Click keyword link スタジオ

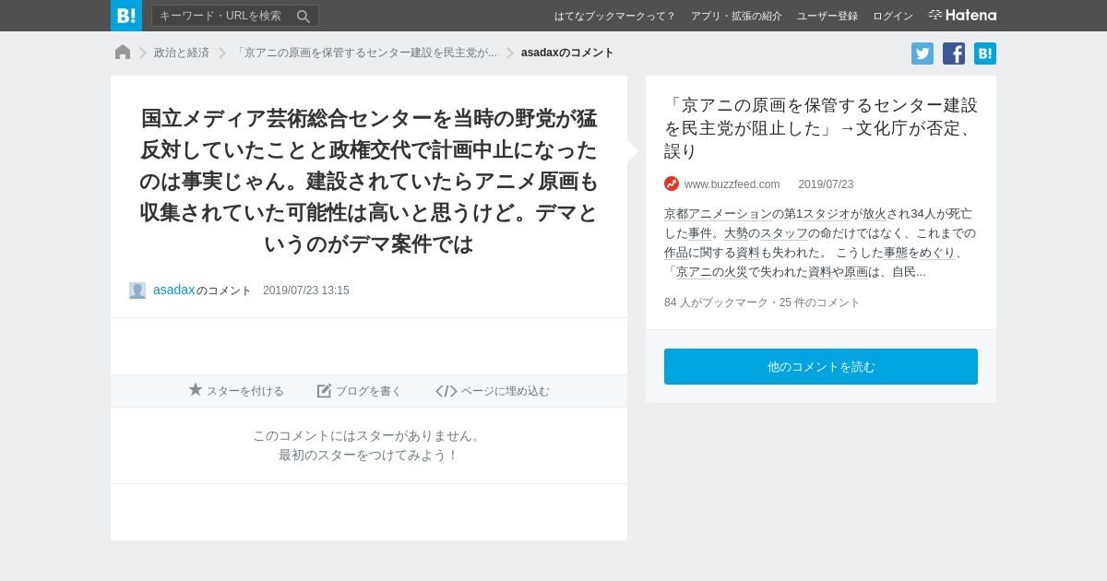tap(826, 214)
